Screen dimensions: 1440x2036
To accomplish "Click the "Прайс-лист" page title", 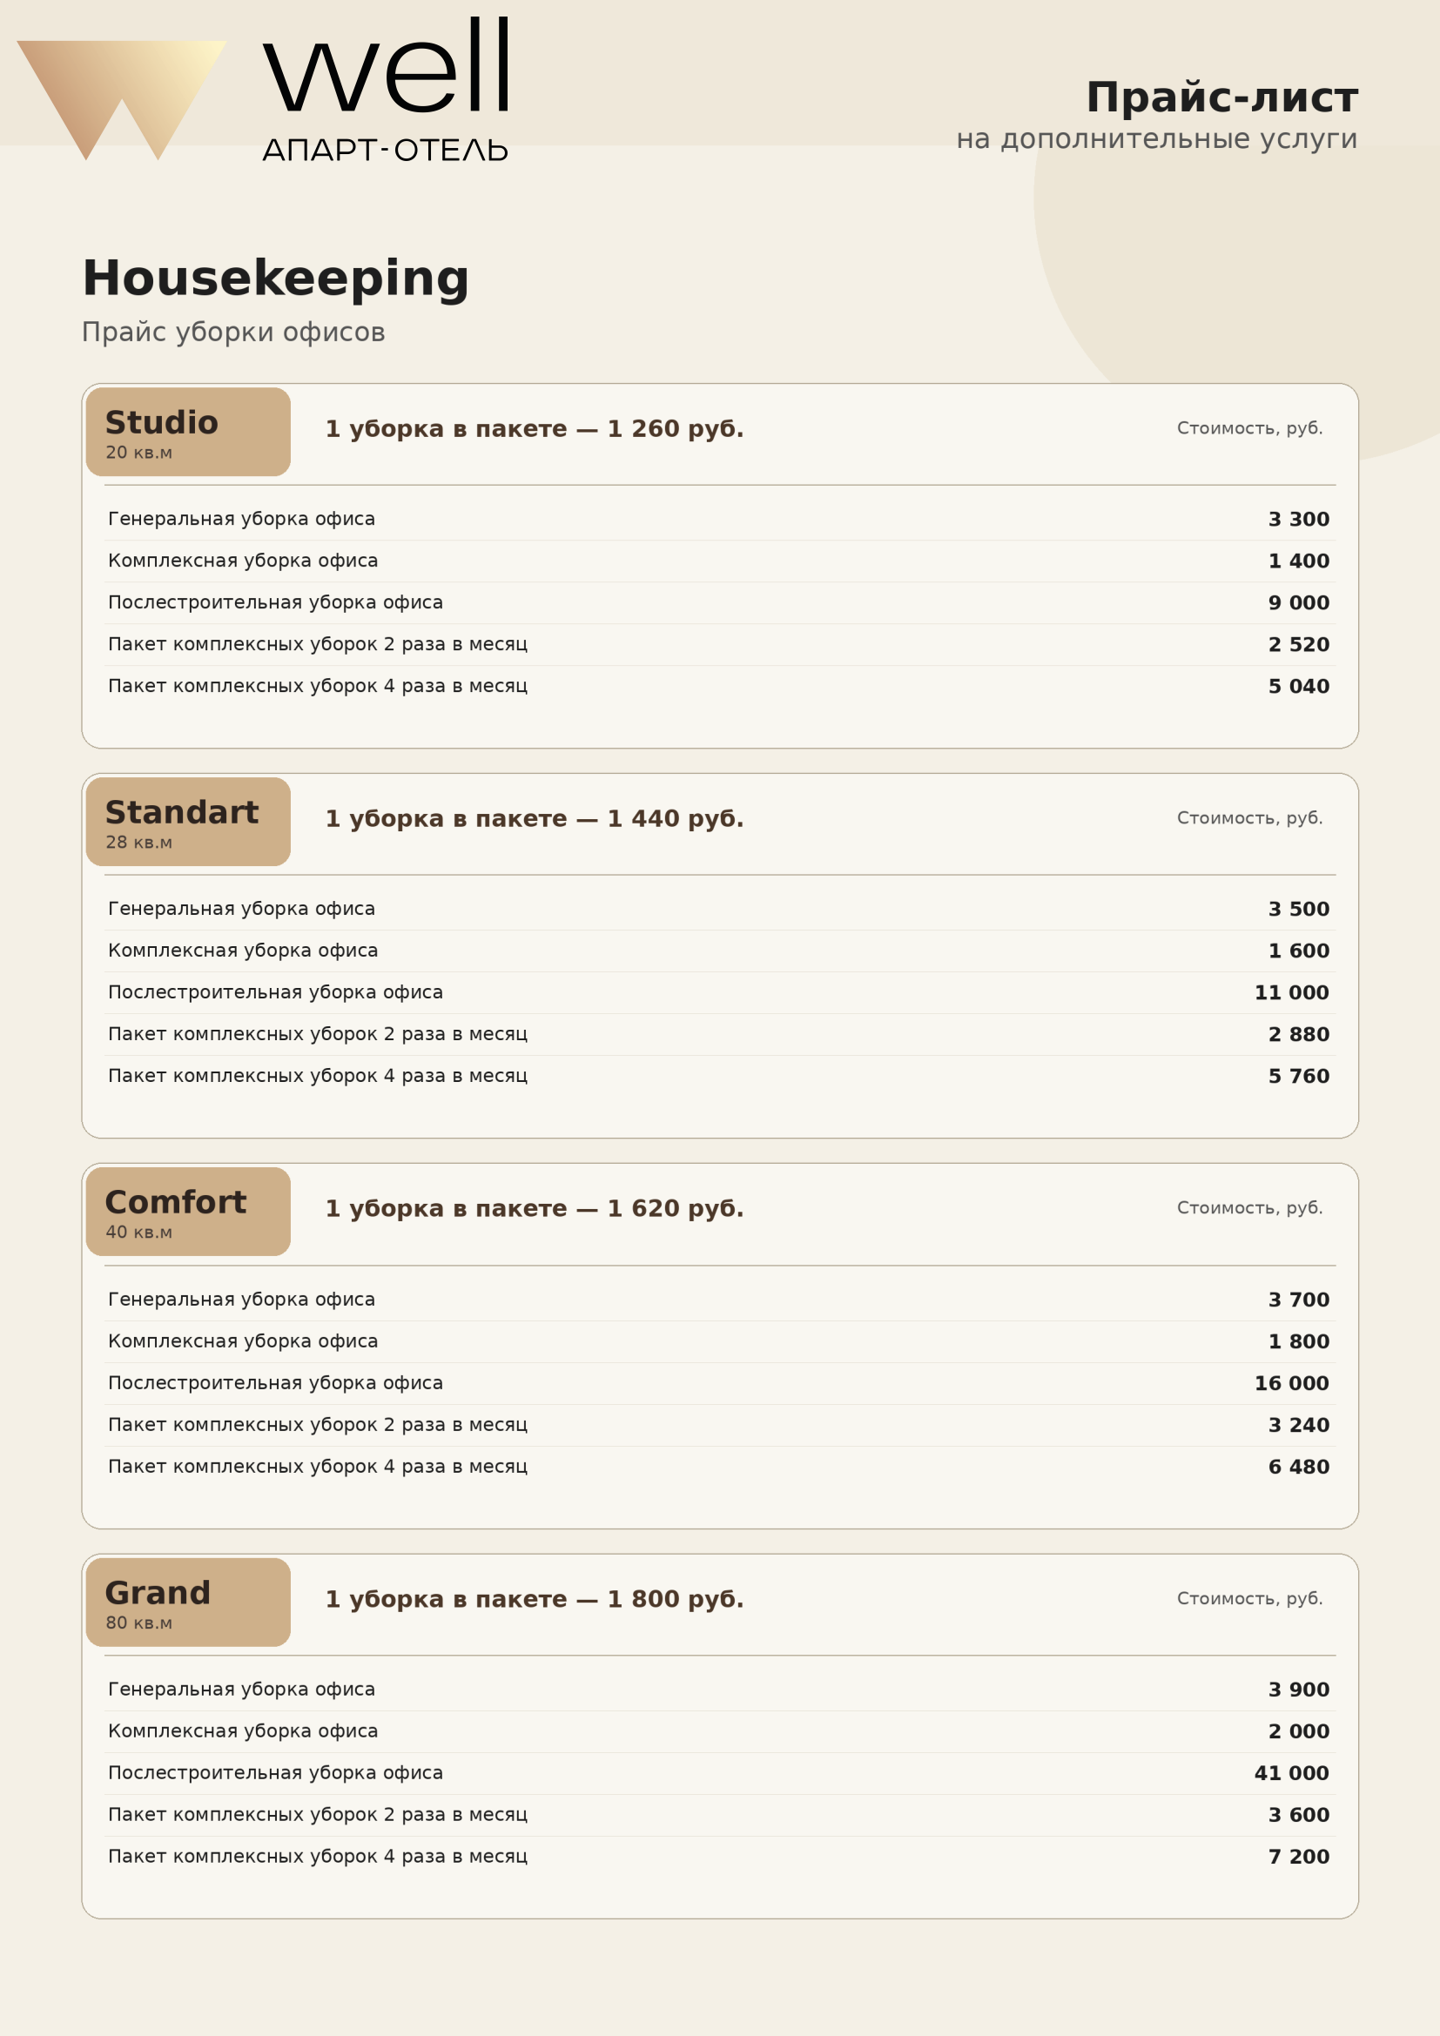I will pos(1221,97).
